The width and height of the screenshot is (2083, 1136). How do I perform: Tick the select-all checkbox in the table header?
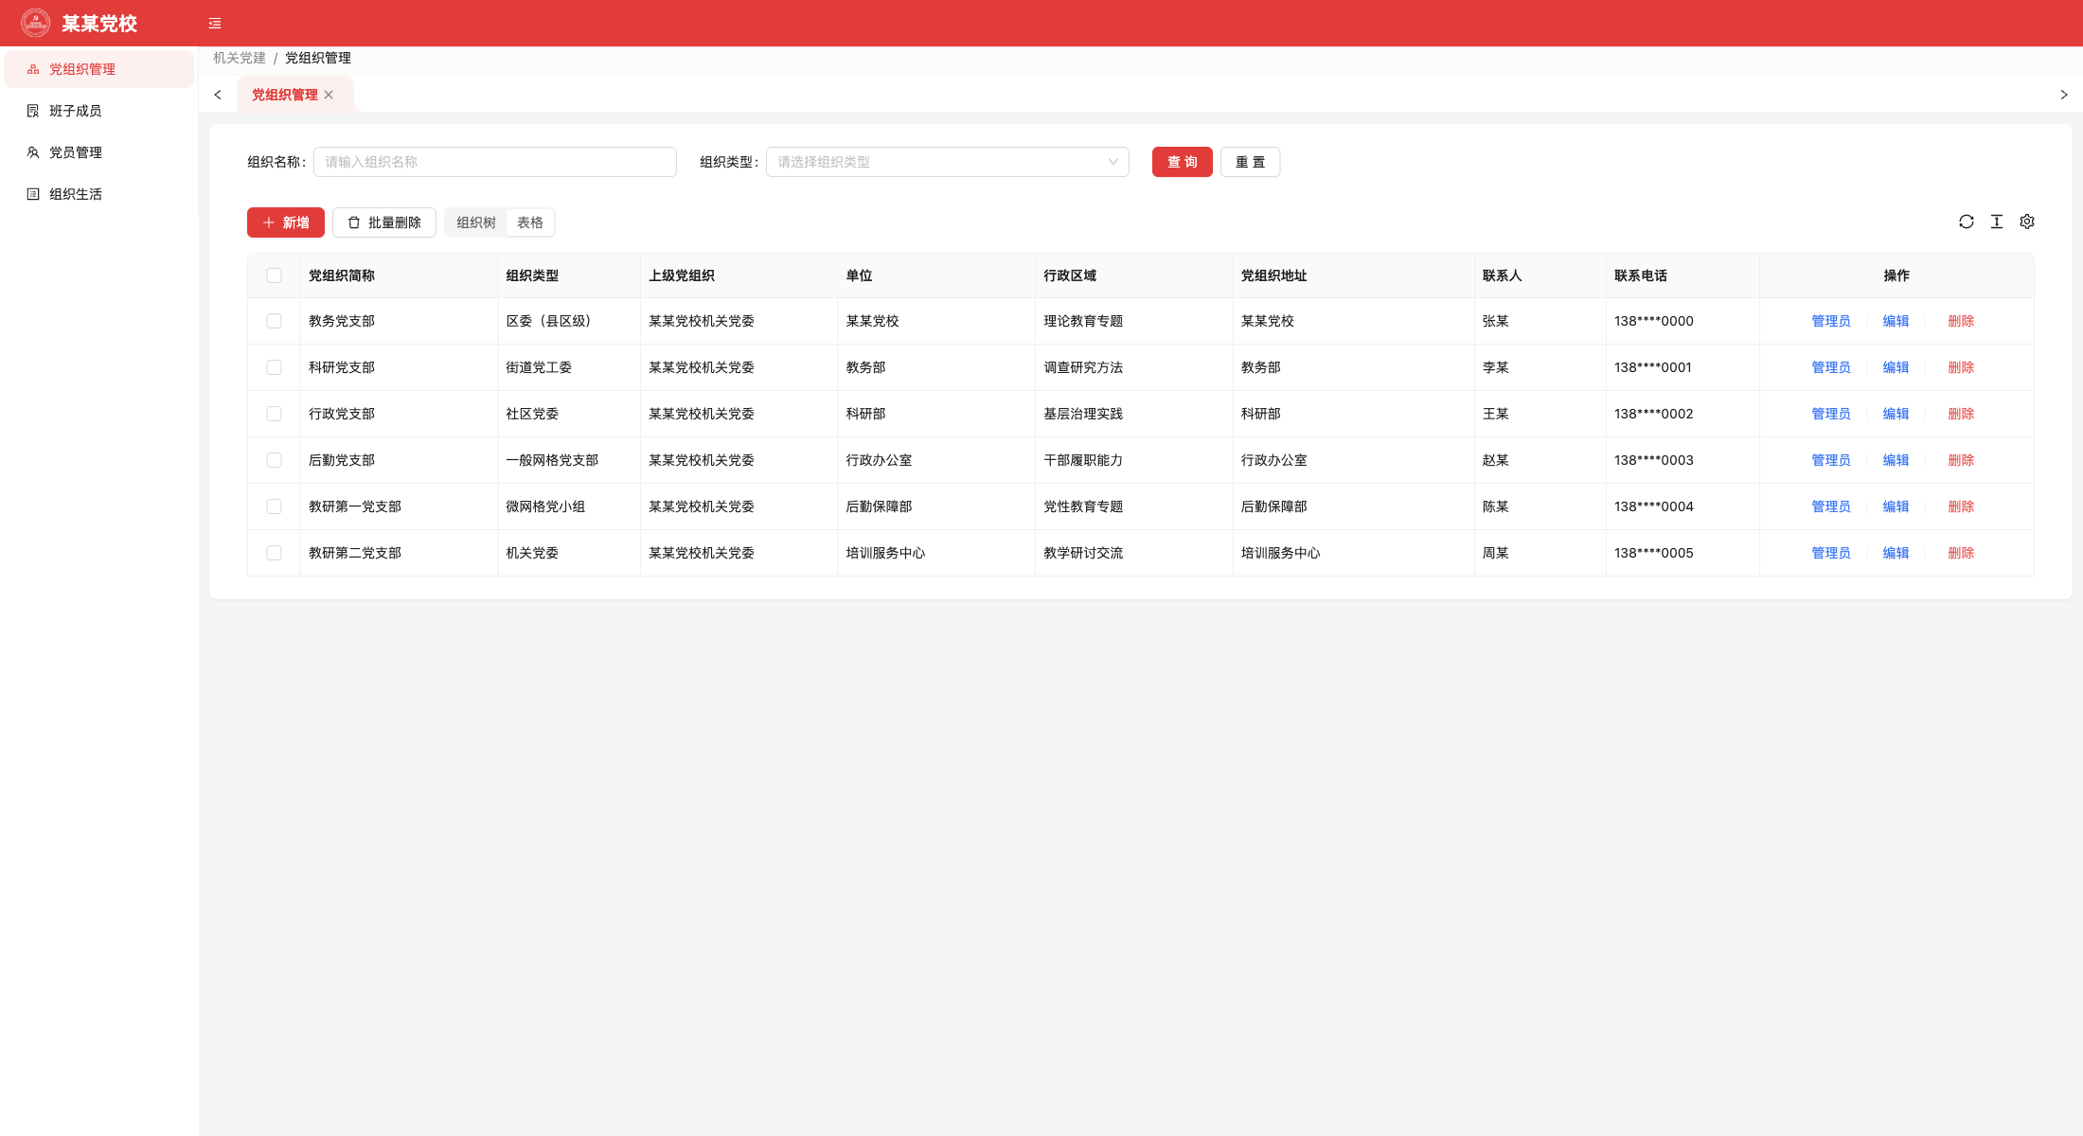point(275,275)
